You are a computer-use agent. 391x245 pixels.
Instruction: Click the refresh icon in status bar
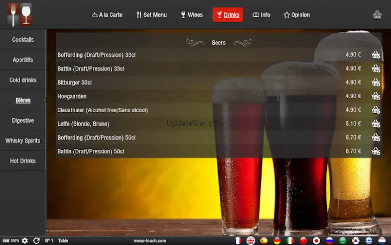(x=37, y=241)
